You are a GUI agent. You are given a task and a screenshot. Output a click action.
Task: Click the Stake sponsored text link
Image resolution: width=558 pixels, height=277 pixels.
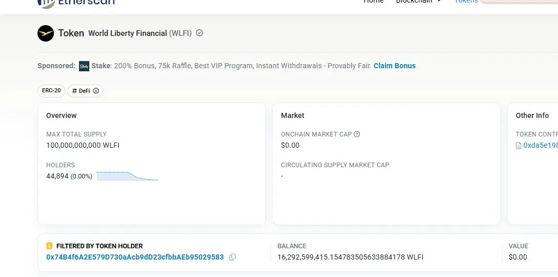pyautogui.click(x=102, y=66)
